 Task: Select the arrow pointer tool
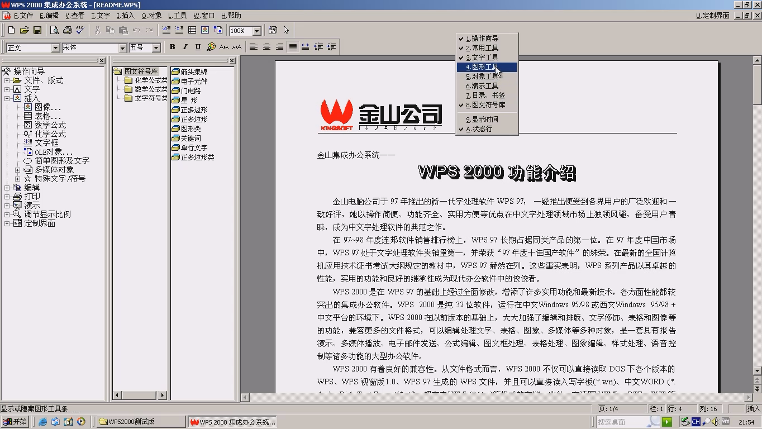click(286, 30)
